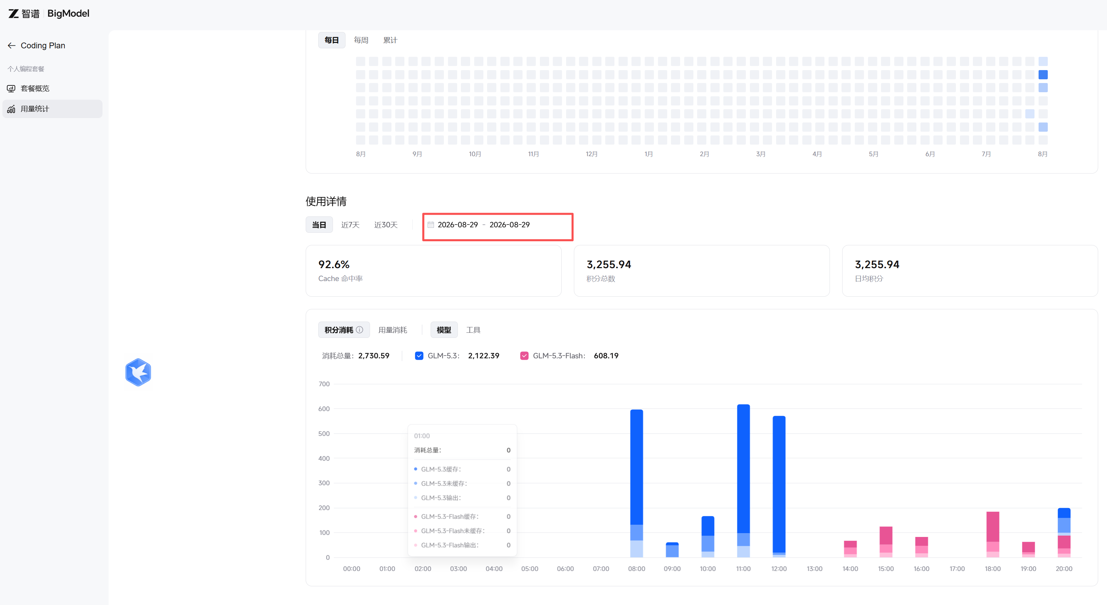
Task: Switch heatmap to 每周 view
Action: (361, 40)
